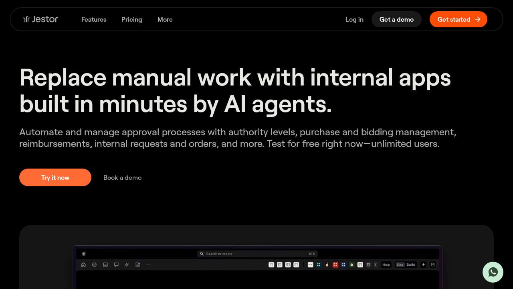Expand the three-dots overflow in preview toolbar
The width and height of the screenshot is (513, 289).
(x=149, y=265)
